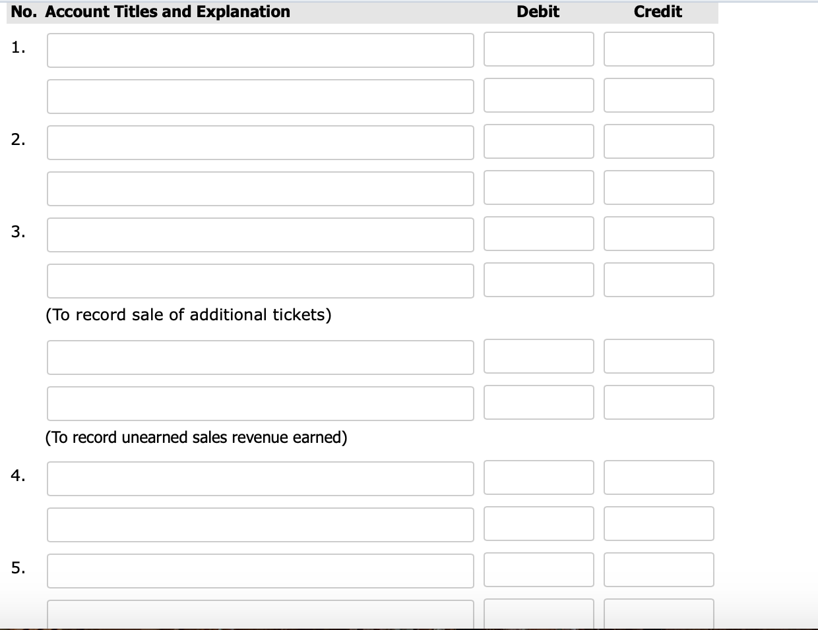Select debit field above 'sale of additional tickets' note
This screenshot has width=818, height=630.
(x=539, y=280)
